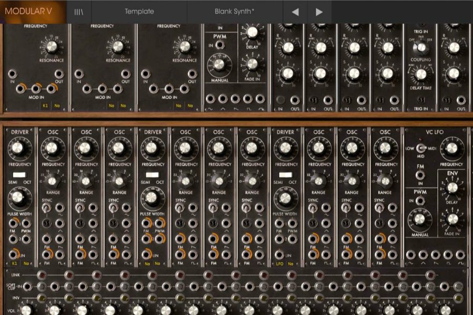
Task: Open the Template category menu
Action: coord(139,12)
